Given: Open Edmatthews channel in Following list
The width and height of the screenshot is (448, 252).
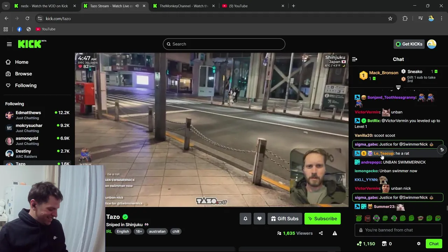Looking at the screenshot, I should pos(37,115).
